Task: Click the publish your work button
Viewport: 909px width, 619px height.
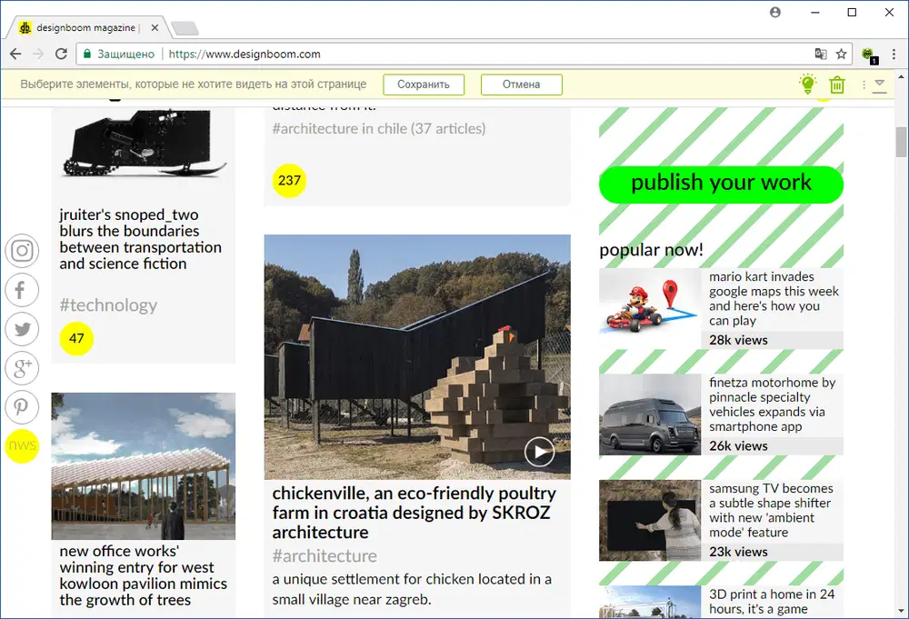Action: click(x=721, y=185)
